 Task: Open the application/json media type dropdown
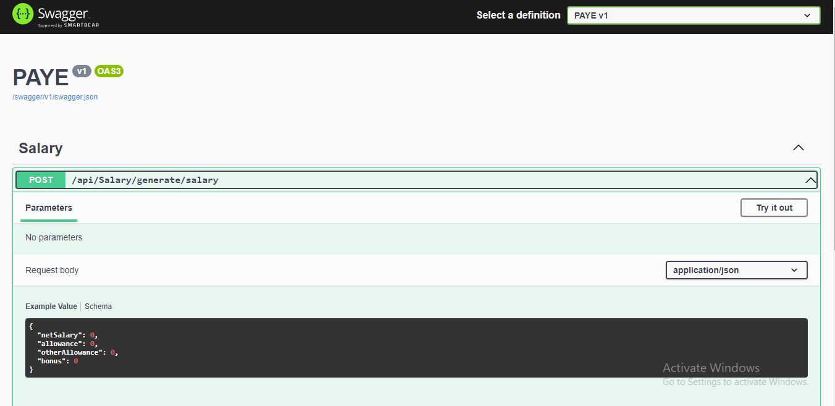736,270
